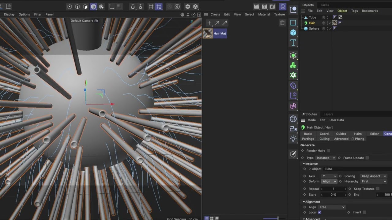Open the Layers tab
392x220 pixels.
point(328,114)
